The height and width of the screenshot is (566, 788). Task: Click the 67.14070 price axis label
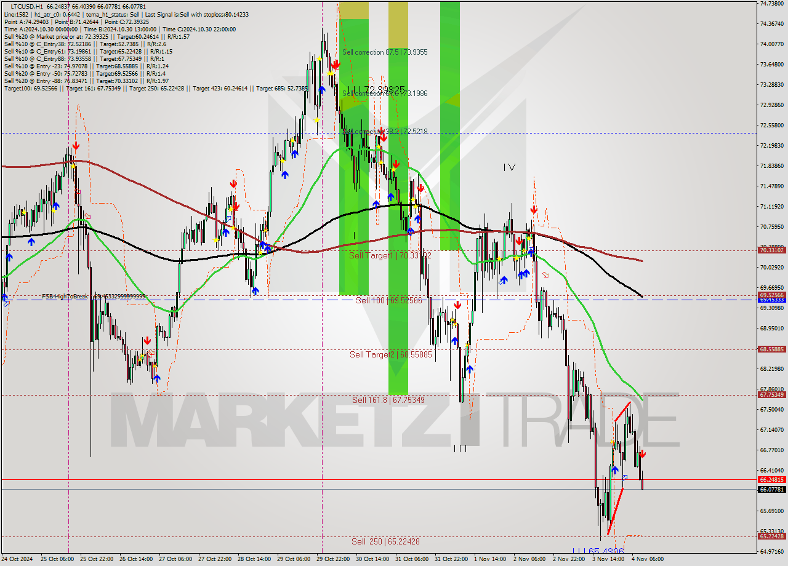(771, 429)
